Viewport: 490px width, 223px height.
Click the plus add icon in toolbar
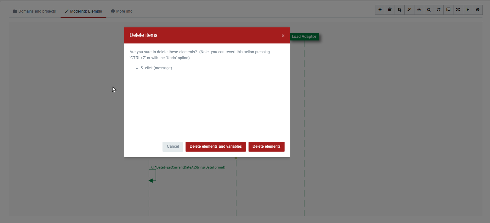click(x=380, y=10)
